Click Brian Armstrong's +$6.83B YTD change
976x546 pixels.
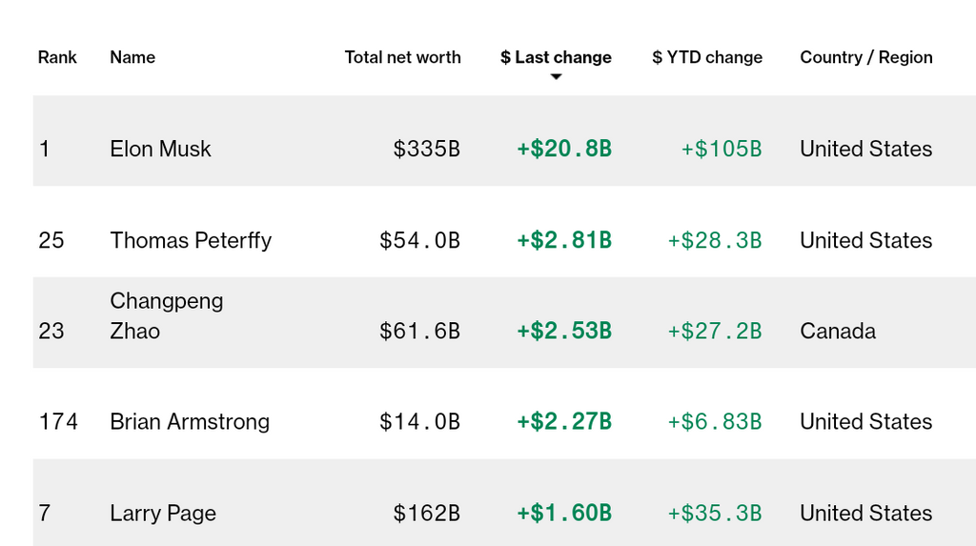(714, 421)
